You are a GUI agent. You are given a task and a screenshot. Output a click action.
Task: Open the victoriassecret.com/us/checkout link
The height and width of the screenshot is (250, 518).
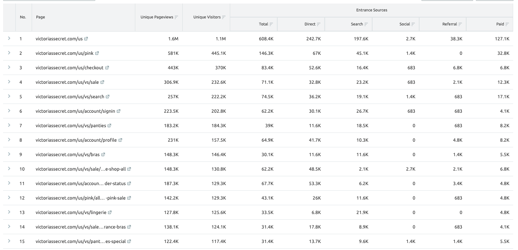point(70,68)
